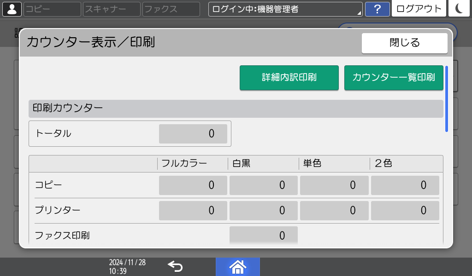The image size is (472, 276).
Task: Close the counter dialog with 閉じる
Action: point(404,43)
